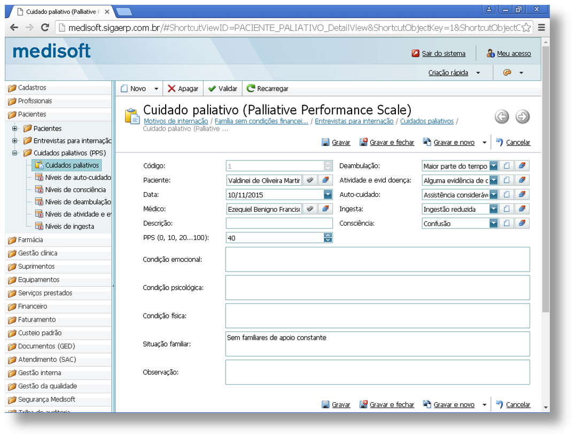Open the Farmácia navigation group
This screenshot has height=439, width=576.
coord(59,240)
